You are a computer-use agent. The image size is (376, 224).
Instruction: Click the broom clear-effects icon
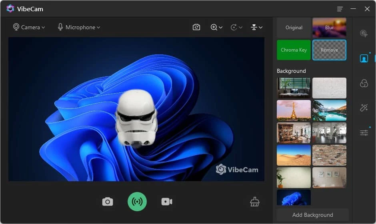tap(255, 202)
